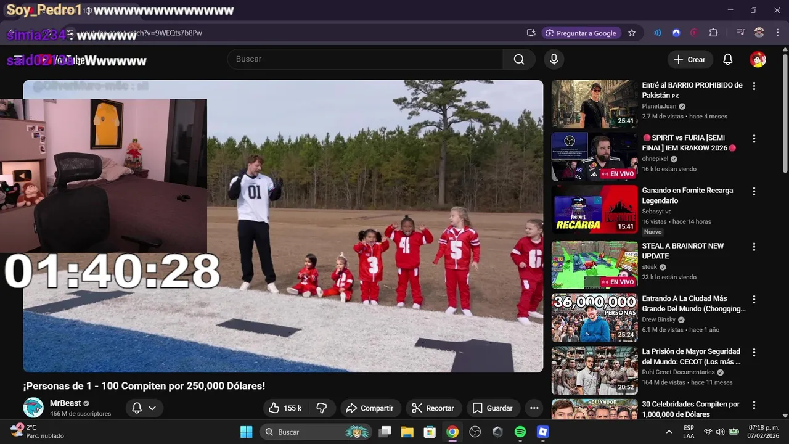Click the Drew Binsky channel name
Viewport: 789px width, 444px height.
[659, 319]
